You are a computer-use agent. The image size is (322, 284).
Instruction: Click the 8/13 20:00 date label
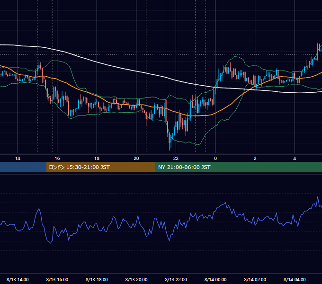[136, 279]
